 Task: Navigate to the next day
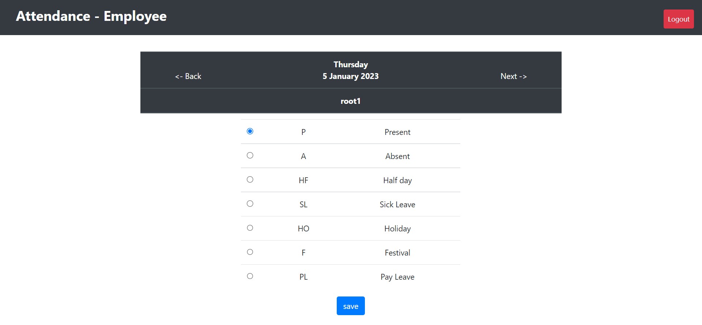pyautogui.click(x=513, y=76)
